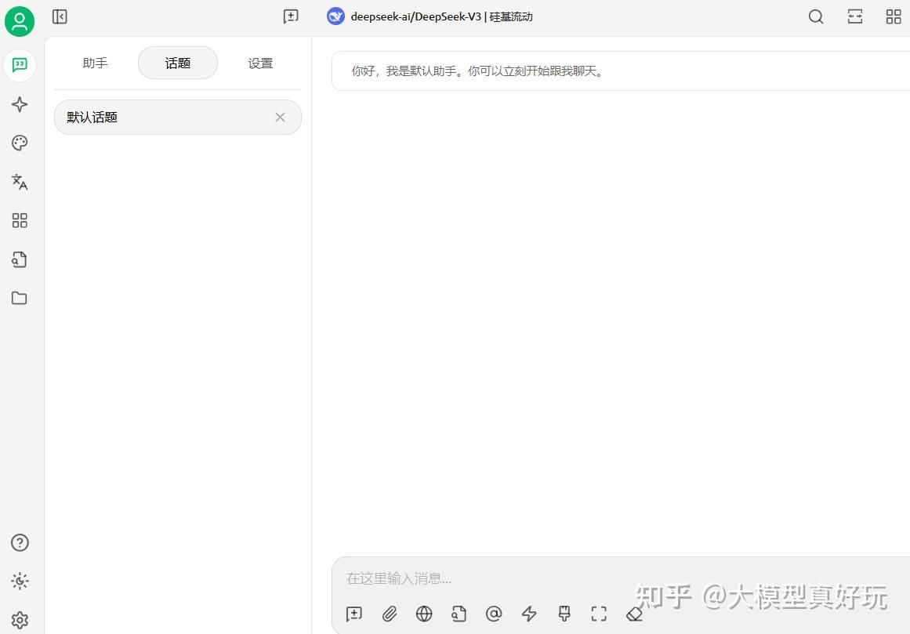Select the 默认话题 topic
The image size is (910, 634).
click(x=178, y=118)
